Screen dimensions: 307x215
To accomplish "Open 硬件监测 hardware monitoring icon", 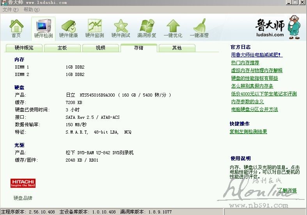I will (94, 28).
